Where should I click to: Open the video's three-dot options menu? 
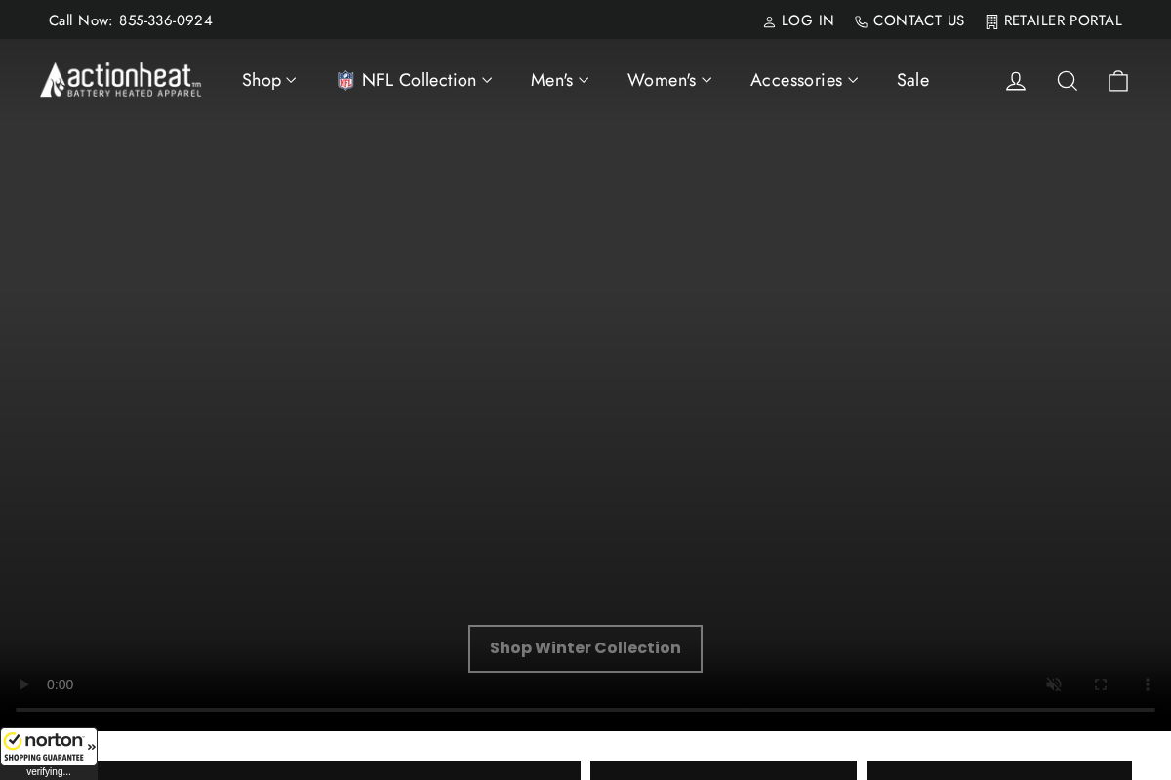(1148, 684)
